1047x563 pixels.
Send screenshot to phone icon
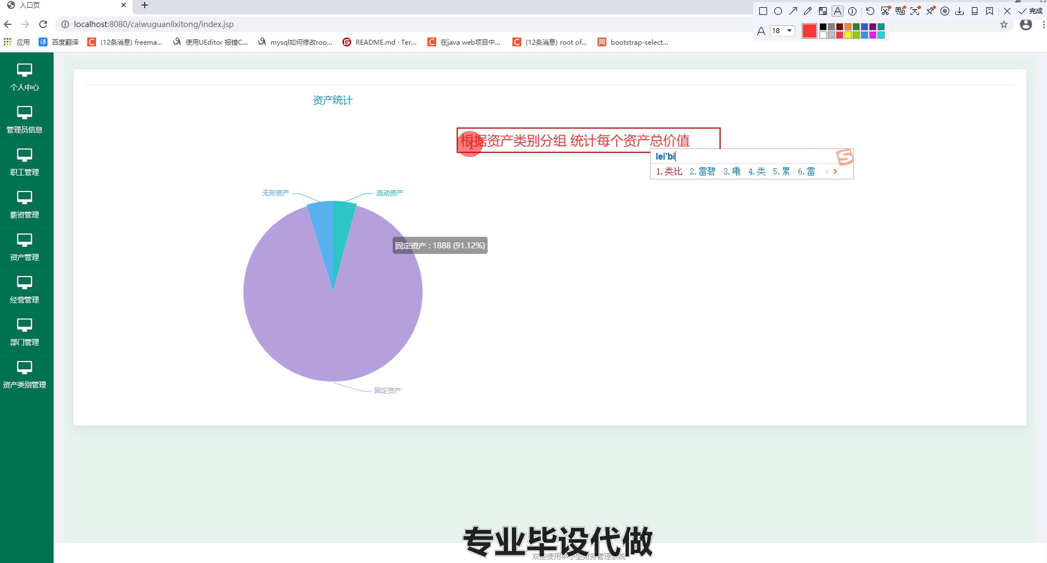[x=975, y=11]
